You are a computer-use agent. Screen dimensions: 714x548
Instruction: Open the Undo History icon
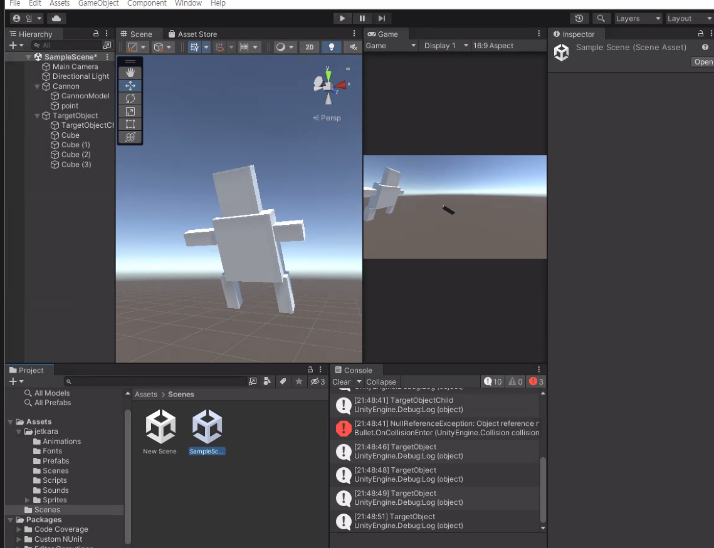click(579, 18)
